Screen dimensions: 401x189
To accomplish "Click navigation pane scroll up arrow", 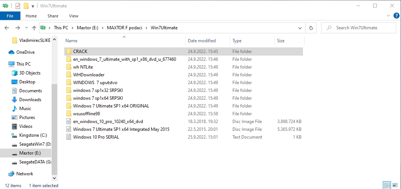I will (x=54, y=39).
